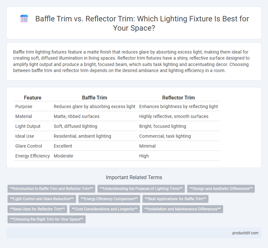Select the 'Feature' column header

[33, 98]
